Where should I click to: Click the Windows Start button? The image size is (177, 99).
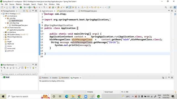[3, 97]
